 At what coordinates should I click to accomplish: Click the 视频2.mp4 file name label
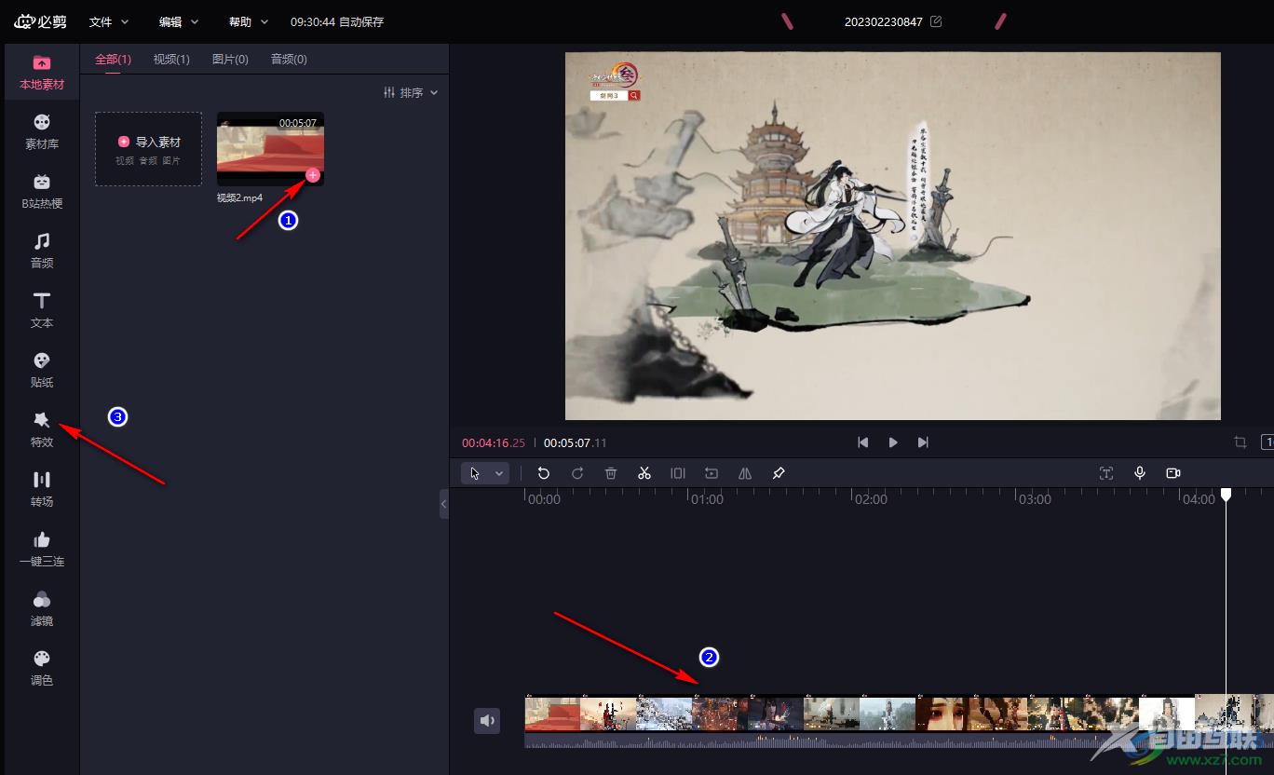[240, 197]
